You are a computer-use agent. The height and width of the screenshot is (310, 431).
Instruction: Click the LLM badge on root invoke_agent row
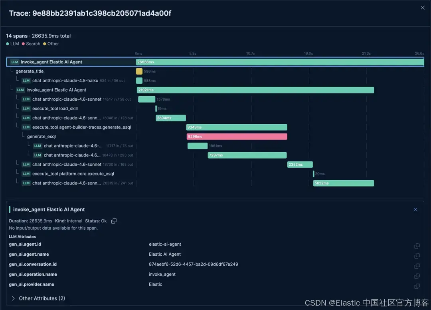(15, 62)
